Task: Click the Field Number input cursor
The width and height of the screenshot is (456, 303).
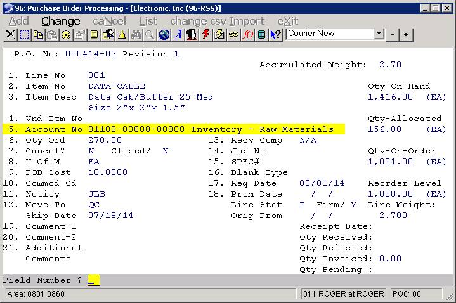Action: click(93, 280)
